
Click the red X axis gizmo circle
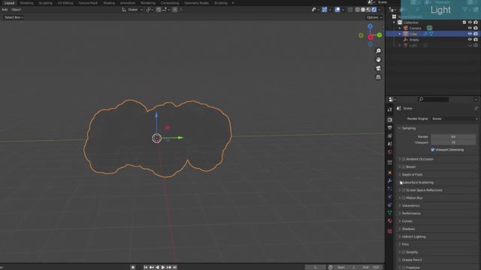click(x=371, y=37)
